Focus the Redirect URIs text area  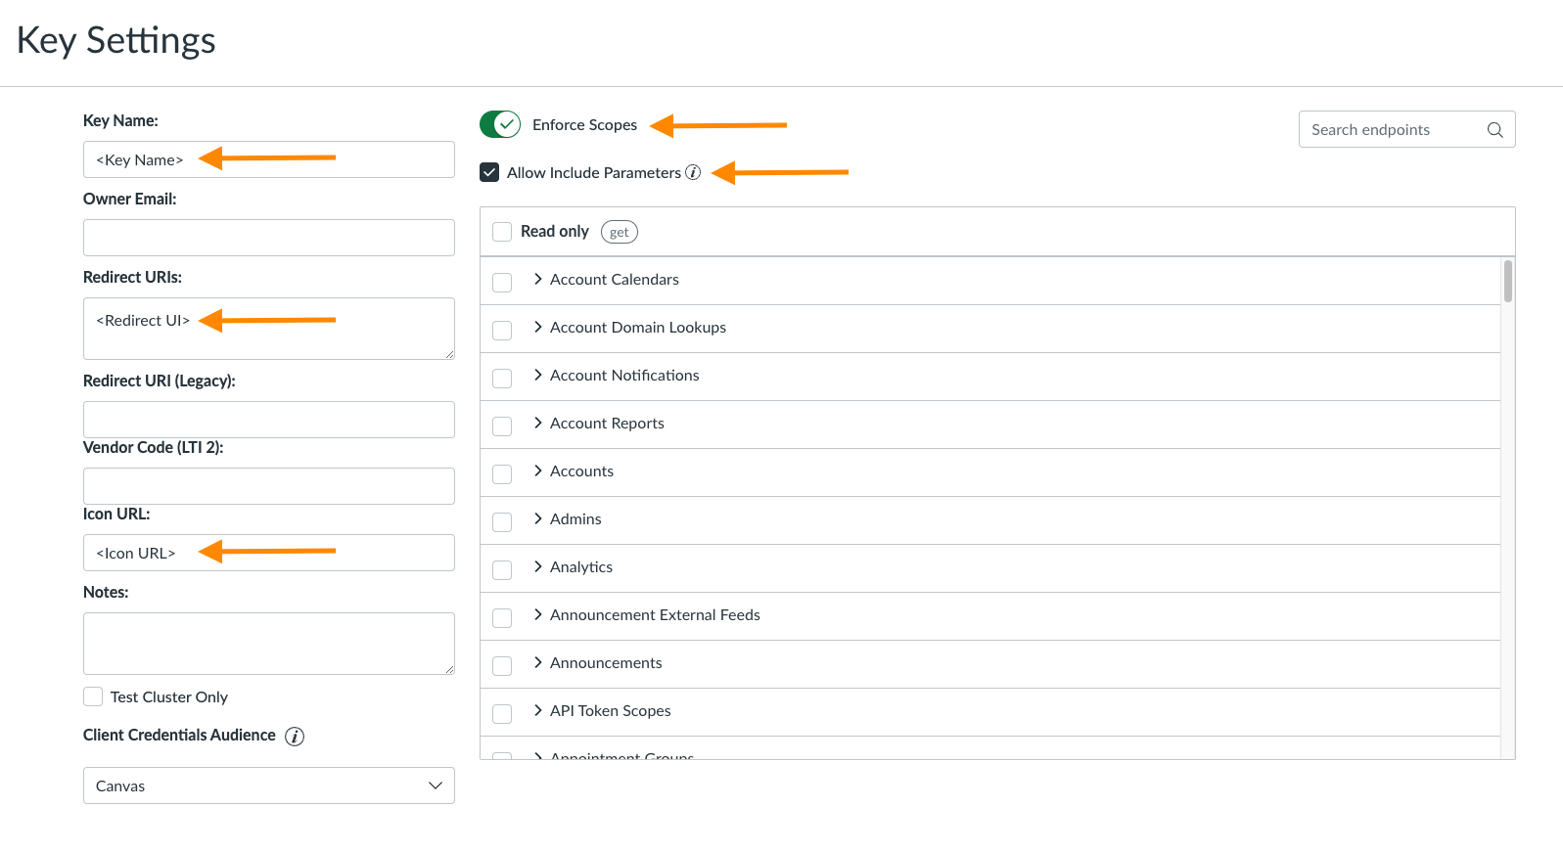coord(269,329)
